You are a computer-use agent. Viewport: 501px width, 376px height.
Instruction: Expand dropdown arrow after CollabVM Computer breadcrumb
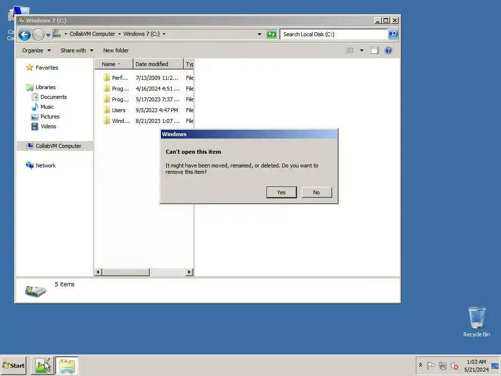point(119,34)
